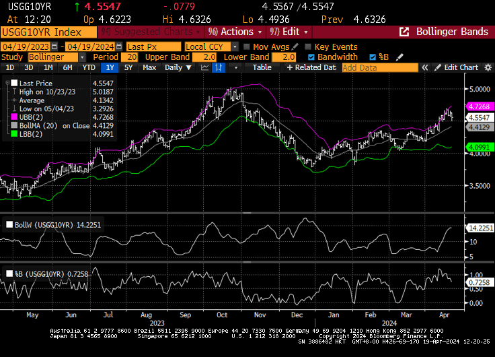
Task: Click the 14.2251 bandwidth axis label
Action: click(480, 228)
